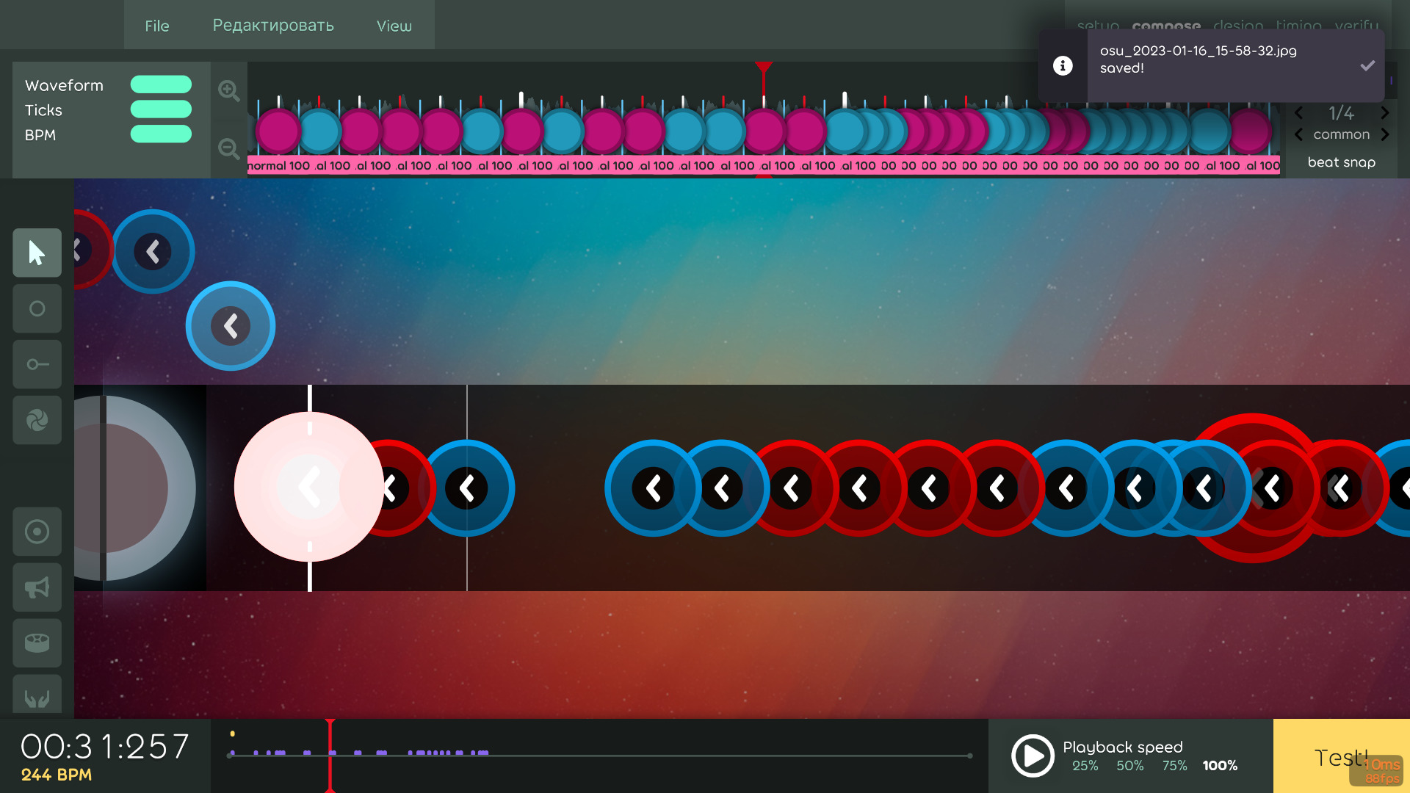Dismiss the saved notification with the checkmark
The height and width of the screenshot is (793, 1410).
(x=1367, y=65)
